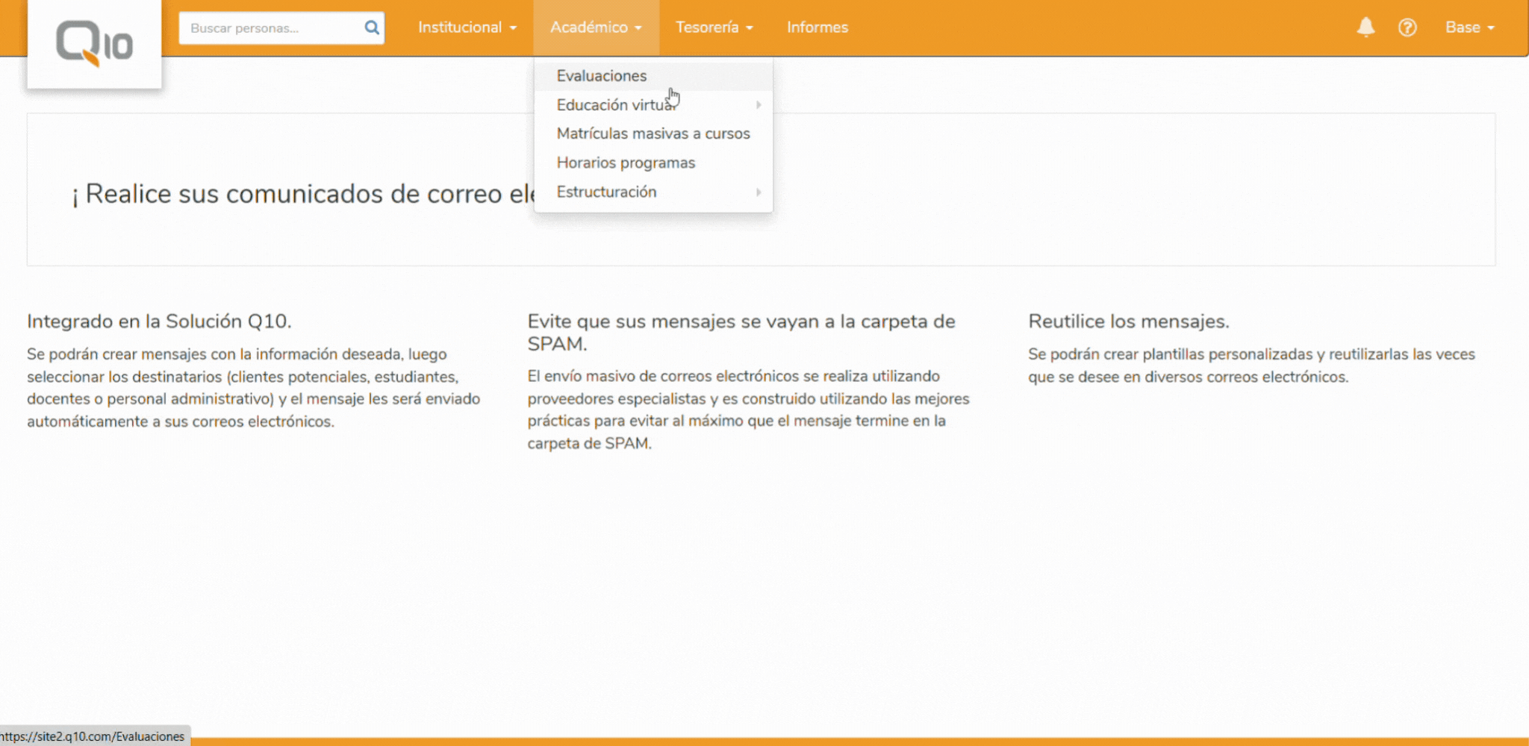
Task: Collapse the Académico dropdown
Action: [596, 28]
